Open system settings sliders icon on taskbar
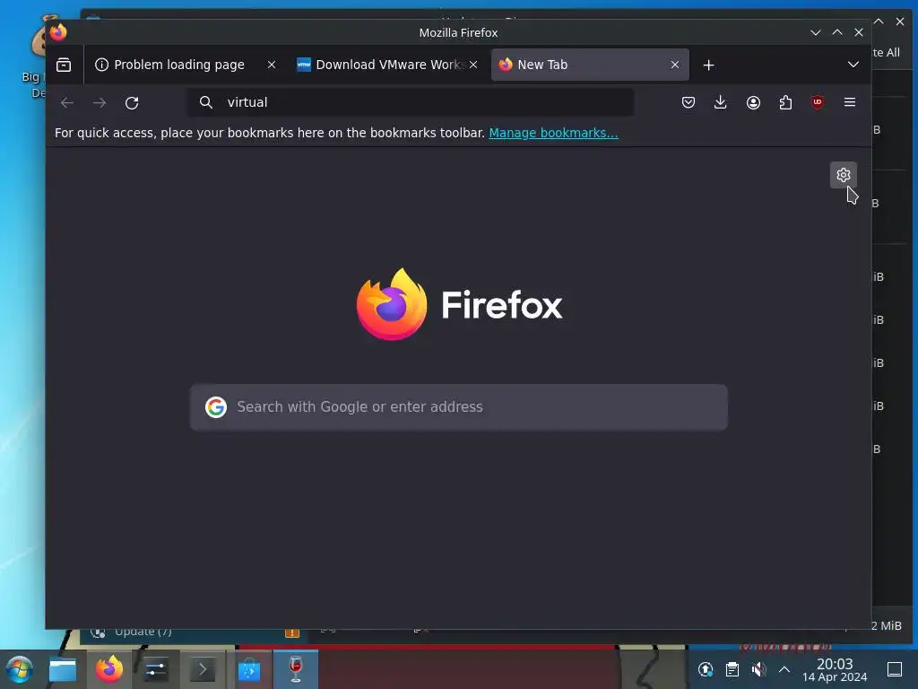 pos(156,669)
